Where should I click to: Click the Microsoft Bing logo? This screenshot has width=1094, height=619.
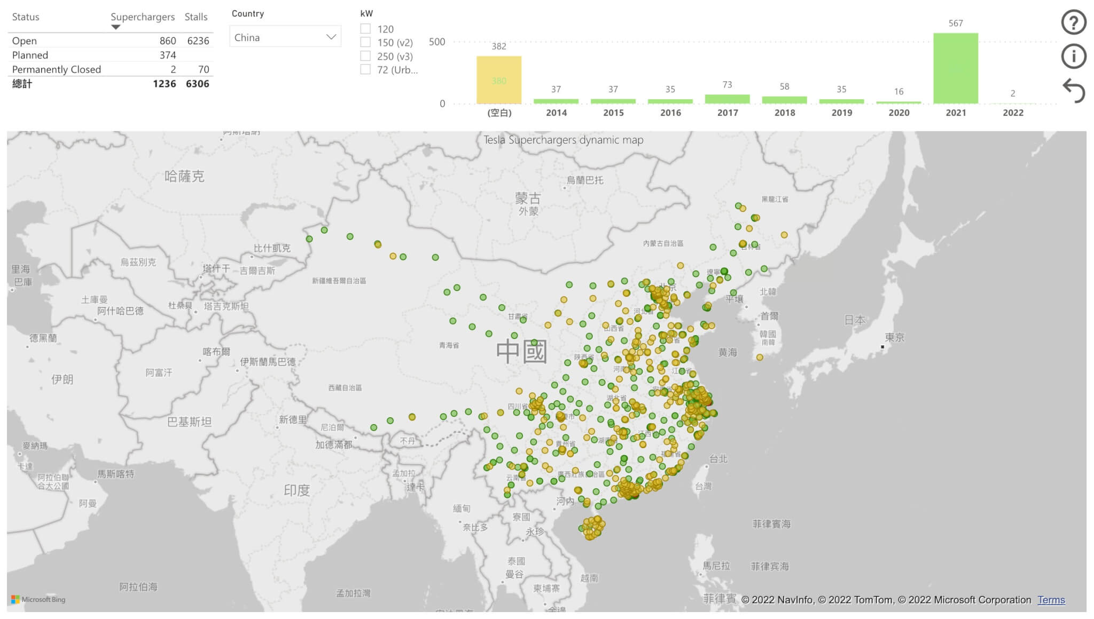pos(38,599)
